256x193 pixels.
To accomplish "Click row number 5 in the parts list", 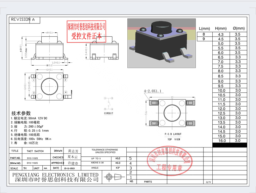I will click(x=130, y=158).
